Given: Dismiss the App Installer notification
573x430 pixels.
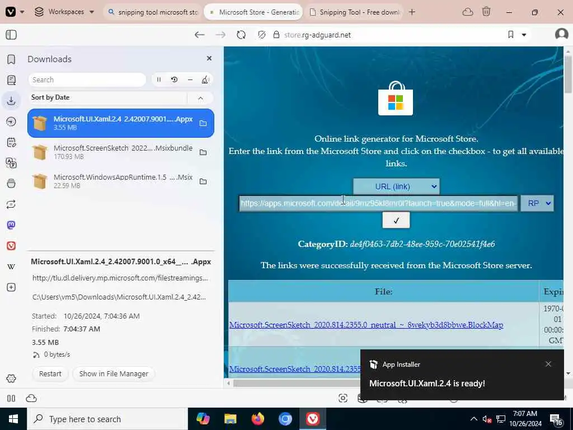Looking at the screenshot, I should point(548,364).
